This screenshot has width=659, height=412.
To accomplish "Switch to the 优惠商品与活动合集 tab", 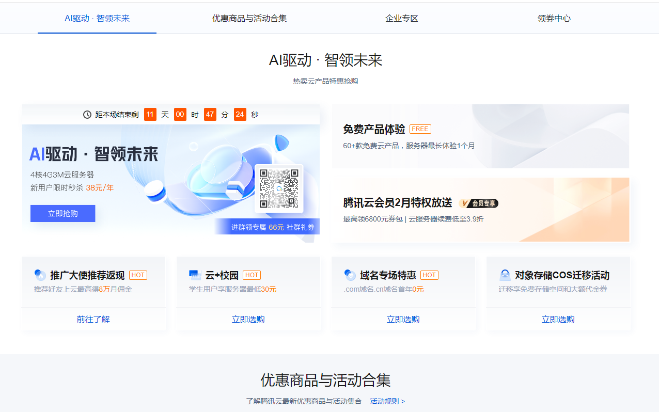I will tap(249, 19).
